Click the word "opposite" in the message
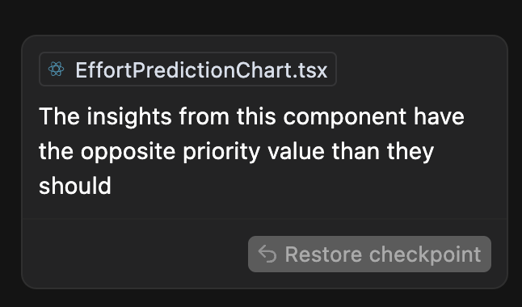The height and width of the screenshot is (307, 522). click(x=128, y=153)
